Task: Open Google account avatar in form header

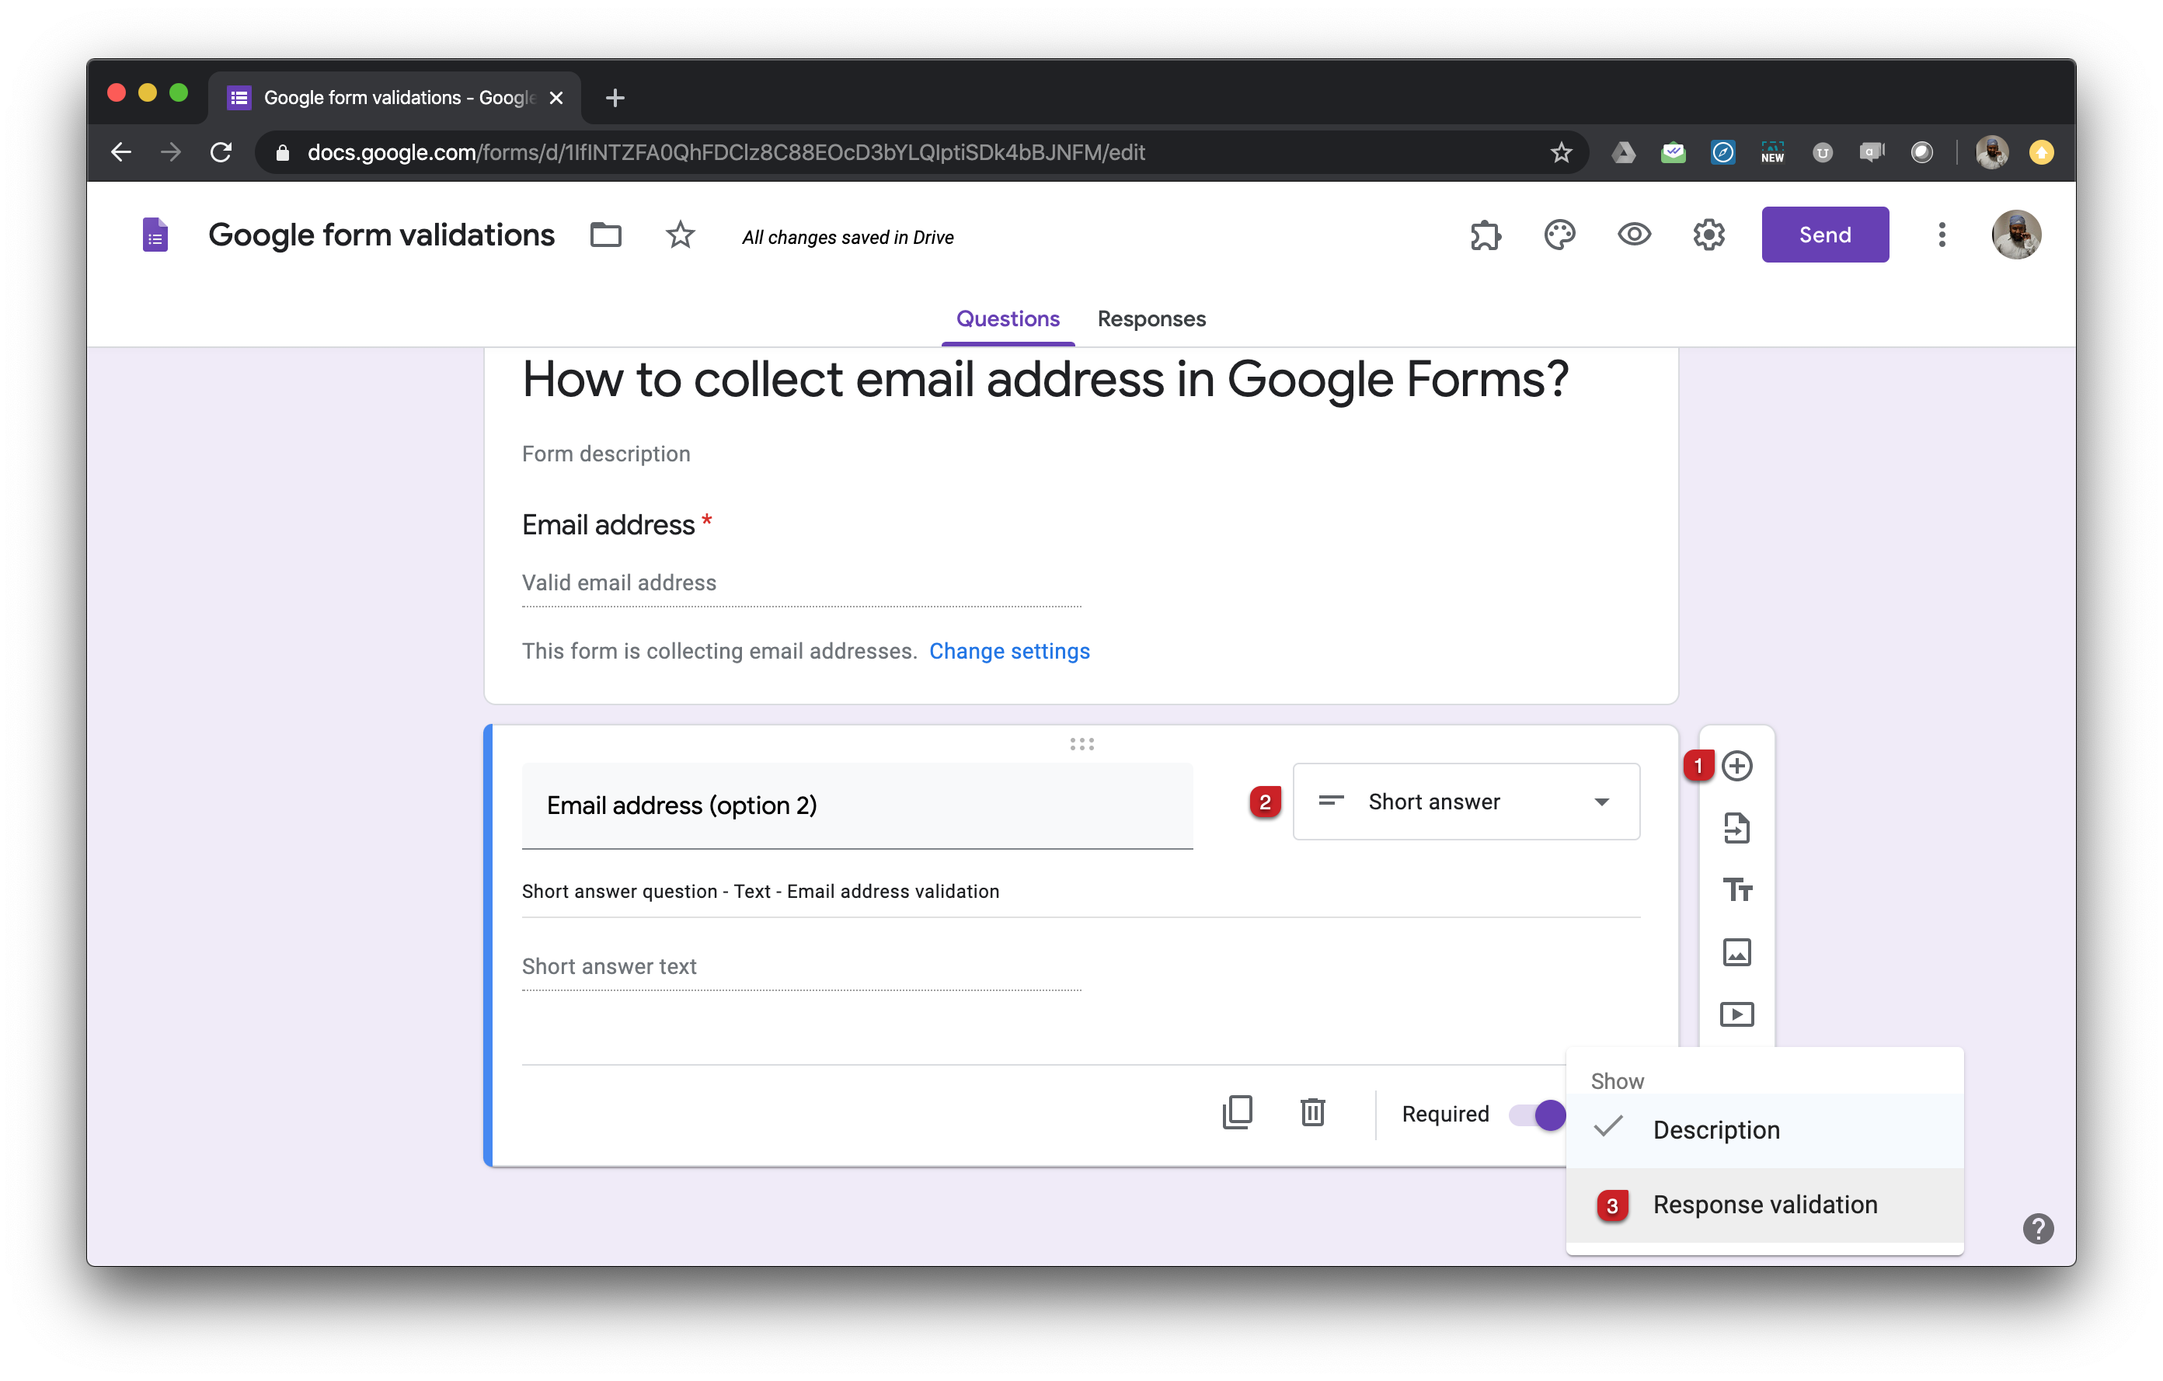Action: [2015, 235]
